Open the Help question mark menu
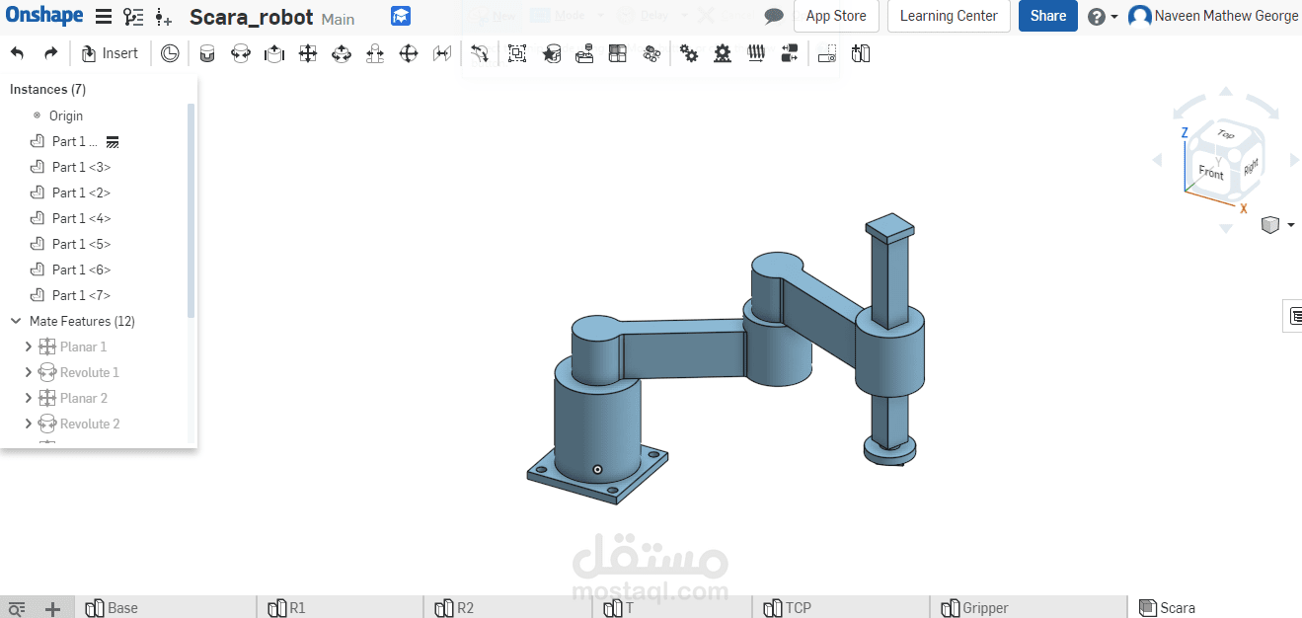Screen dimensions: 1302x618 (1103, 17)
